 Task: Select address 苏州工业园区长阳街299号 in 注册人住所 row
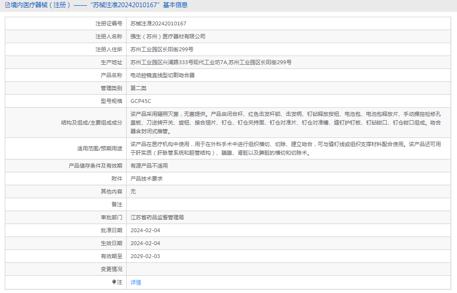(162, 49)
